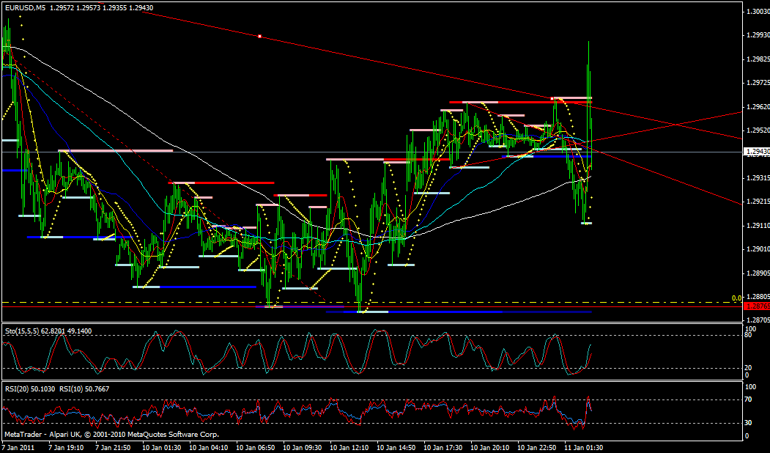Select the 11 Jan 01:30 time axis label
Screen dimensions: 770x453
[x=583, y=446]
